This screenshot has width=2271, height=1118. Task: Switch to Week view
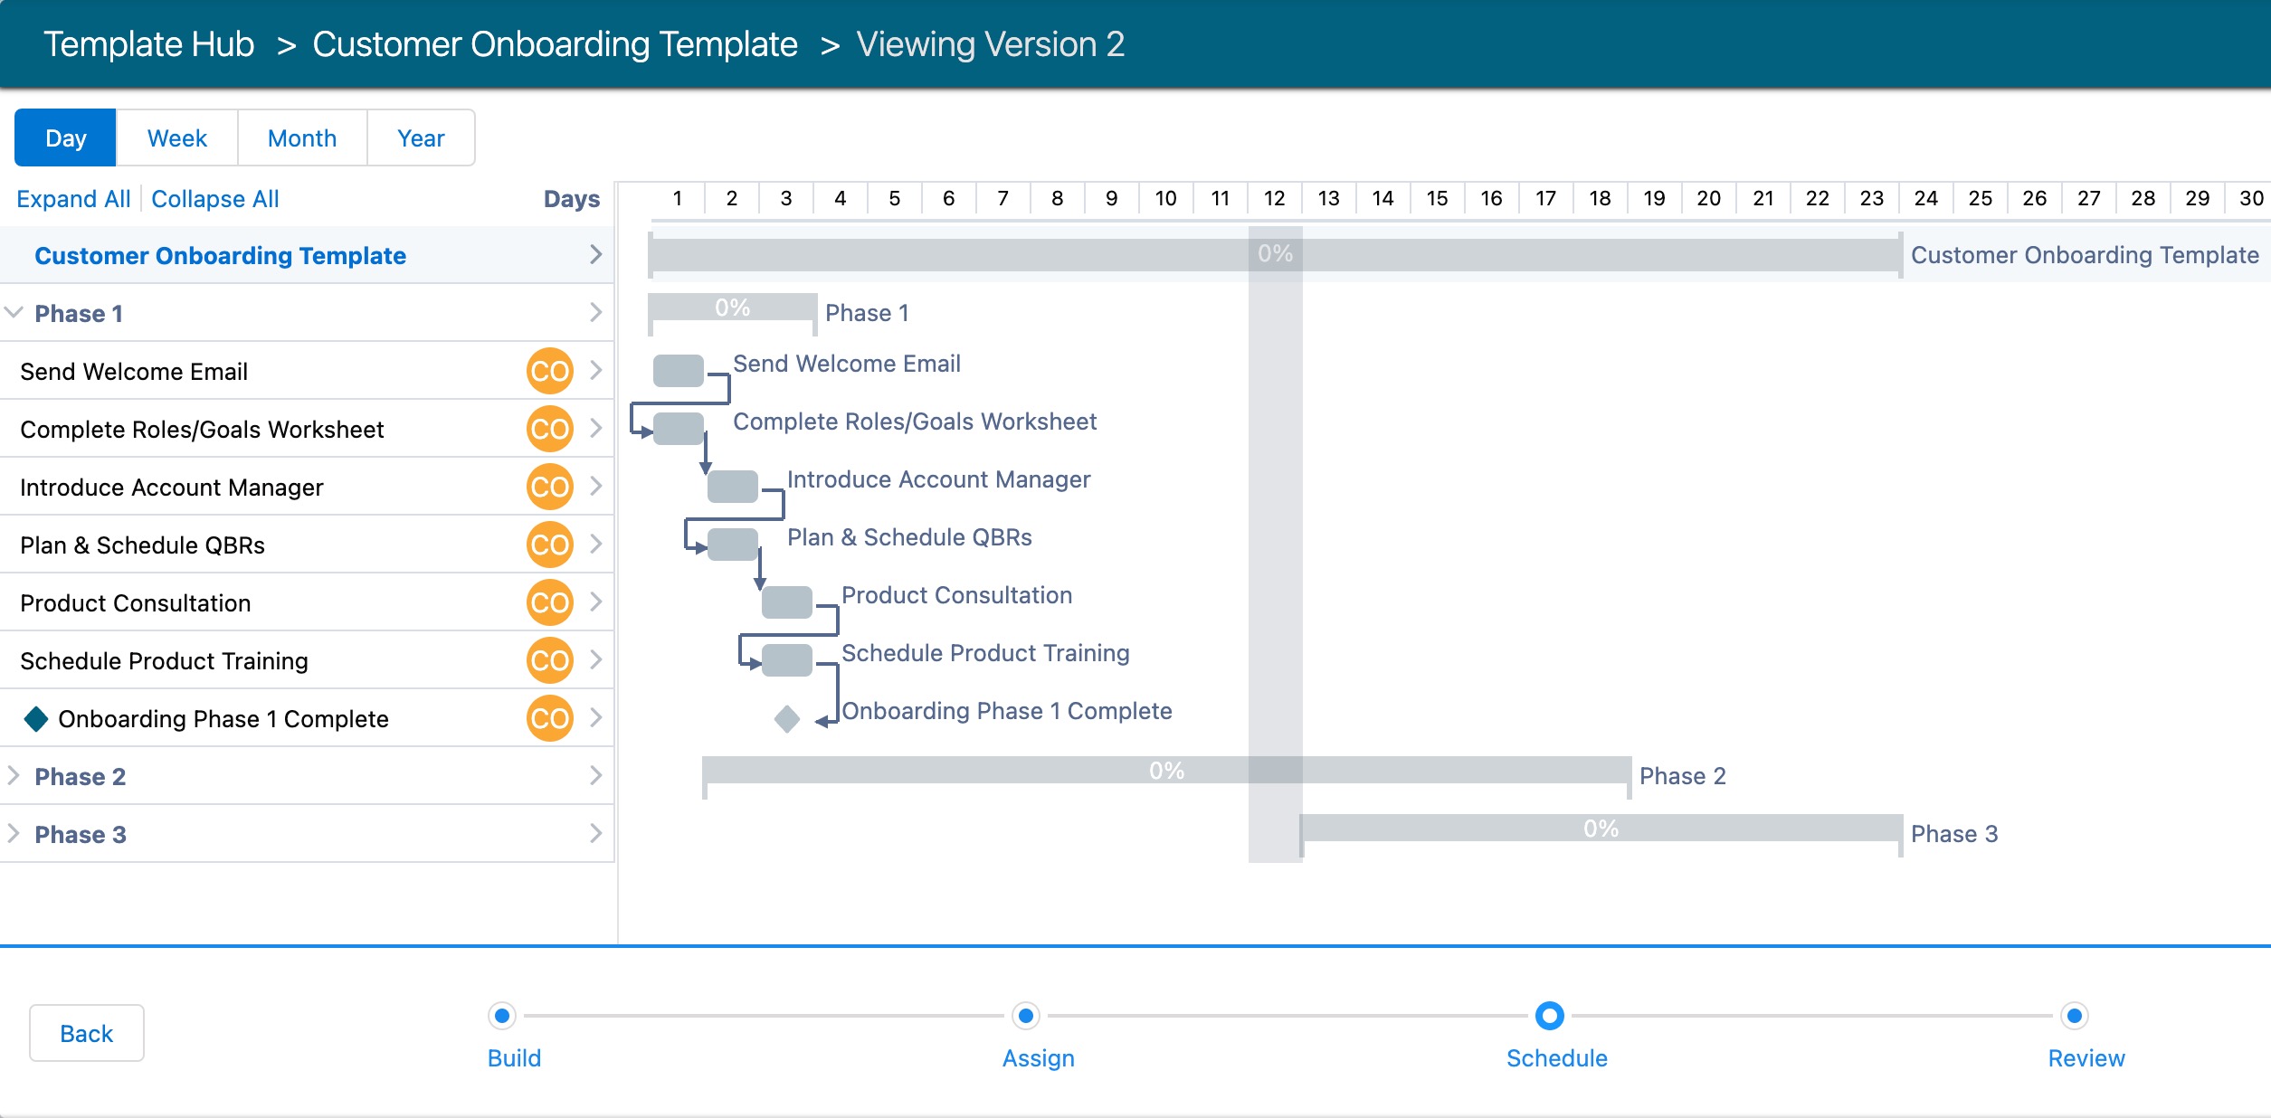click(176, 137)
